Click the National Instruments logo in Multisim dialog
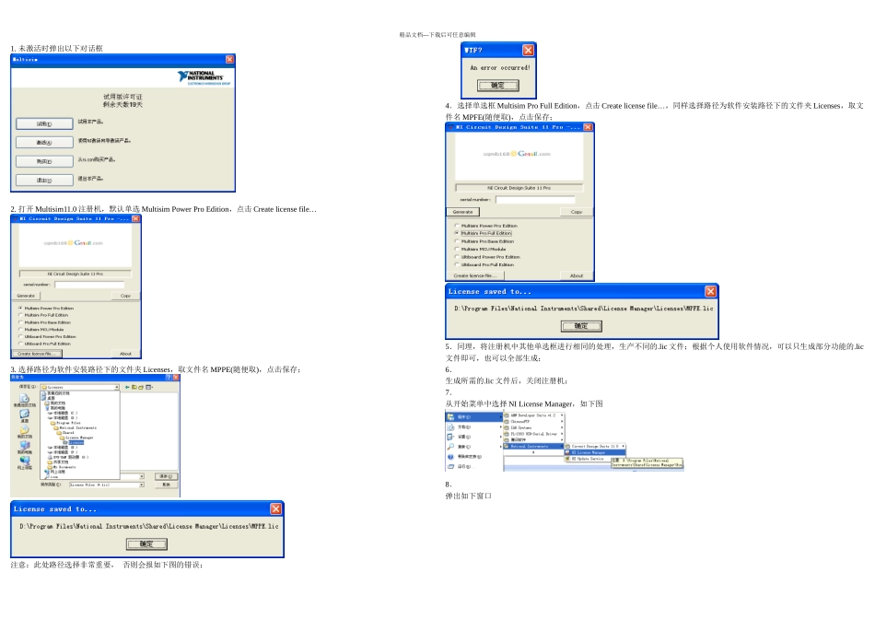Screen dimensions: 875x619 [x=204, y=77]
